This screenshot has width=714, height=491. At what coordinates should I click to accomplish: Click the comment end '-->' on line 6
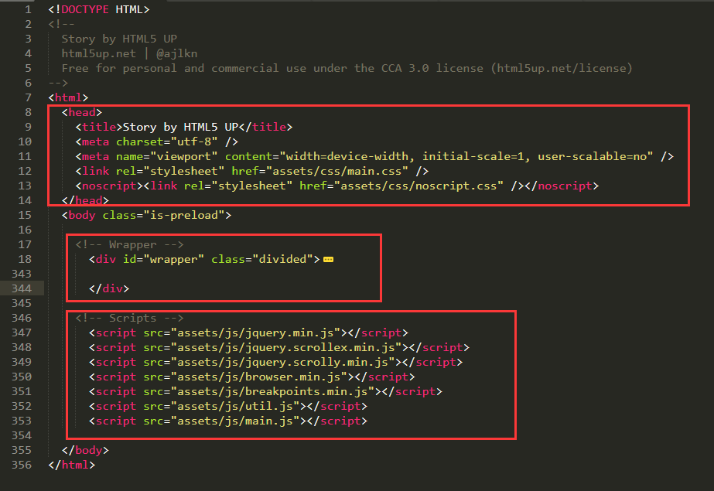tap(58, 83)
